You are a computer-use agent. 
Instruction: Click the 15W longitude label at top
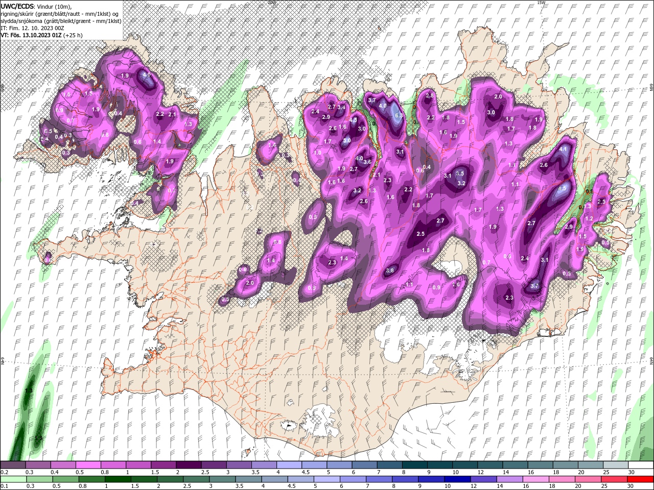(x=541, y=2)
